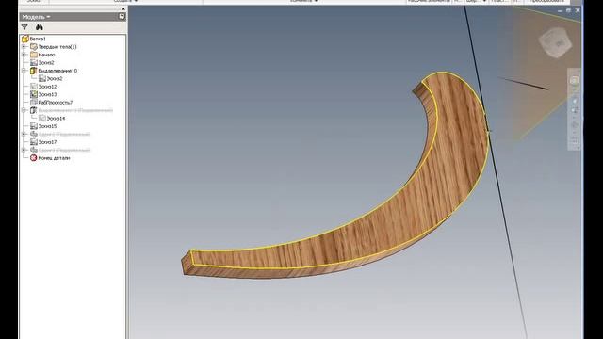
Task: Collapse the suppressed Выдавливание11 node
Action: click(x=24, y=110)
